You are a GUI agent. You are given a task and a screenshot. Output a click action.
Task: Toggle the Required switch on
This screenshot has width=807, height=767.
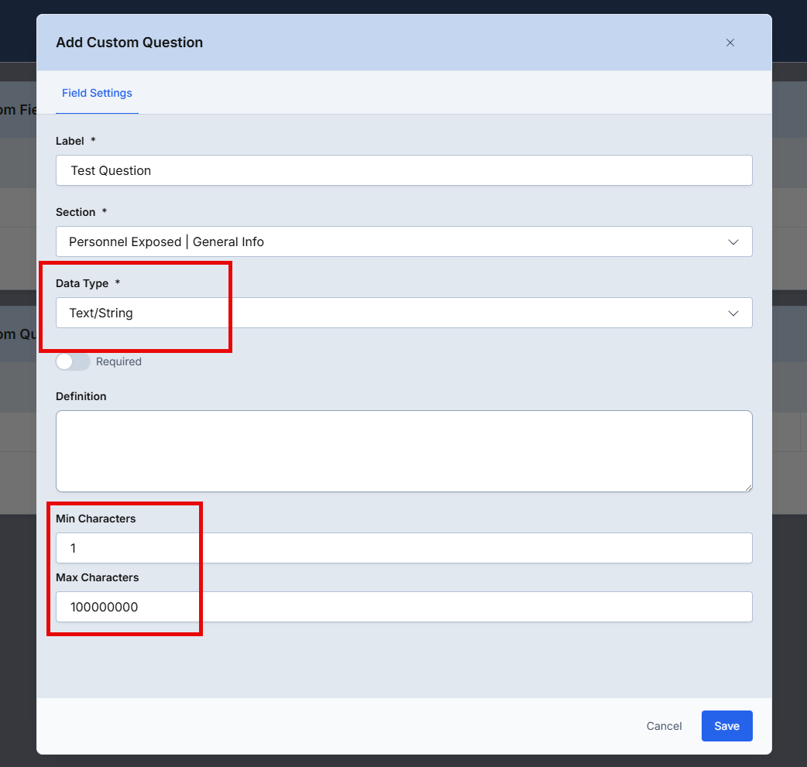pos(73,361)
